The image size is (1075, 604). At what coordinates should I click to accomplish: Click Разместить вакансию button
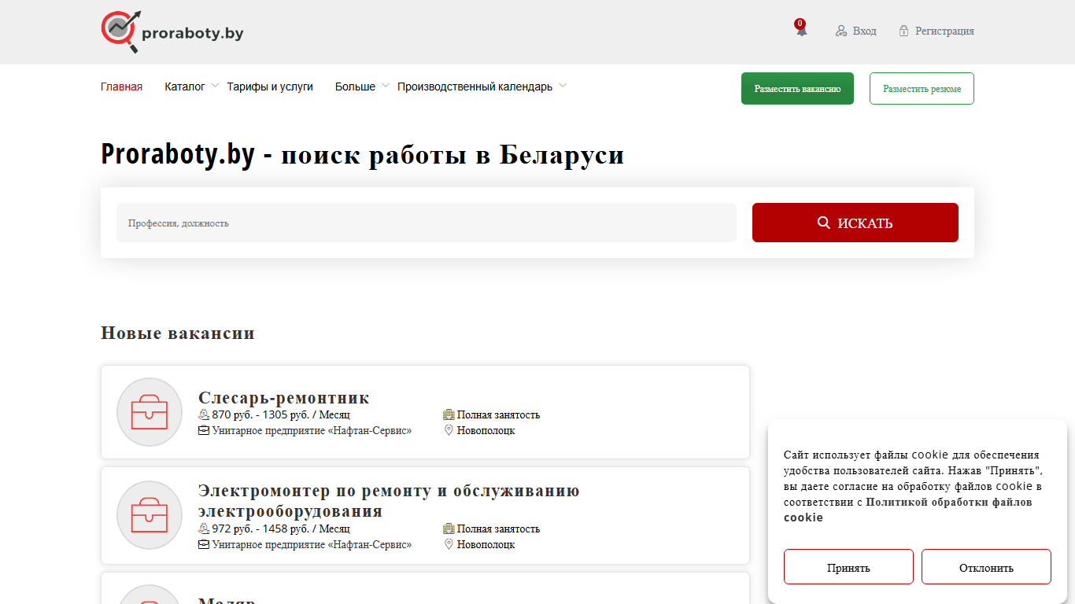[797, 89]
